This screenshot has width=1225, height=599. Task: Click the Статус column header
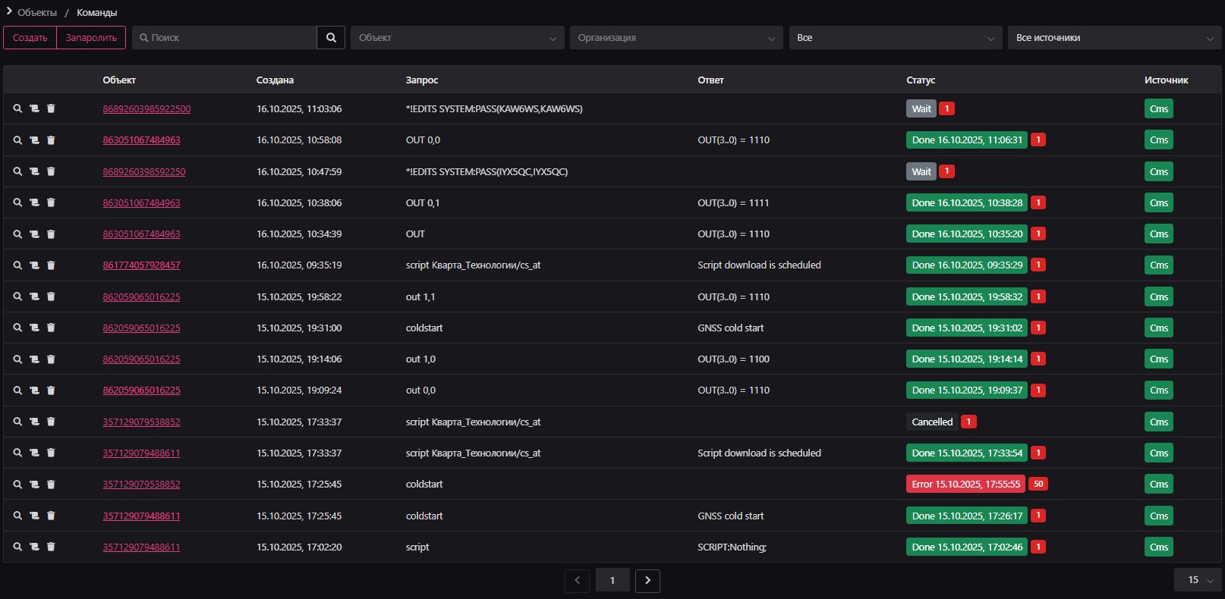[921, 80]
